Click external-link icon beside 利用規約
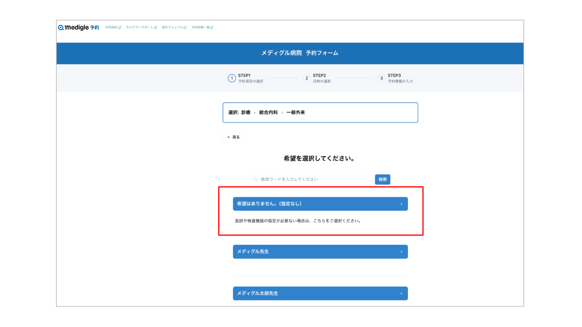This screenshot has height=327, width=582. click(120, 28)
